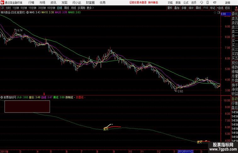This screenshot has height=153, width=238.
Task: Click the 金叉 signal near month 9
Action: click(x=106, y=129)
